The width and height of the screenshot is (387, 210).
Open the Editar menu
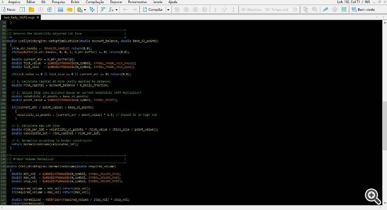pos(30,2)
